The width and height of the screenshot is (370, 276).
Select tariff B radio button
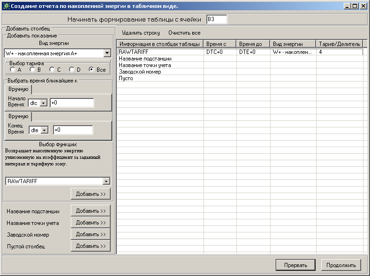(32, 69)
